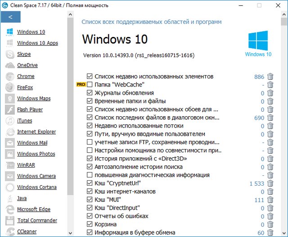Click Список недавно использованных обоев label
The height and width of the screenshot is (237, 288).
tap(156, 109)
